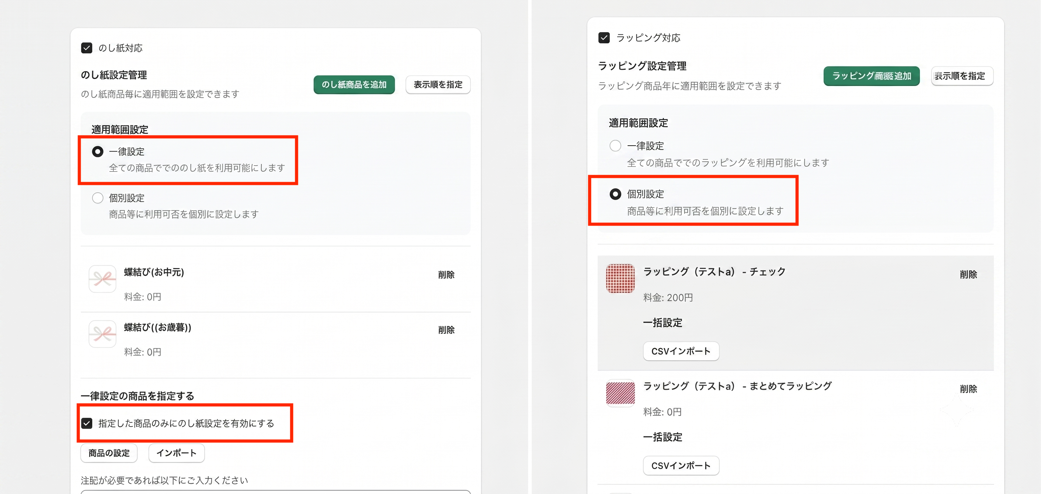Viewport: 1041px width, 494px height.
Task: Select 一律設定 radio in ラッピング settings
Action: pyautogui.click(x=615, y=145)
